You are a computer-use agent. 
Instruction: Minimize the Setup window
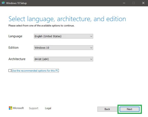tap(124, 3)
